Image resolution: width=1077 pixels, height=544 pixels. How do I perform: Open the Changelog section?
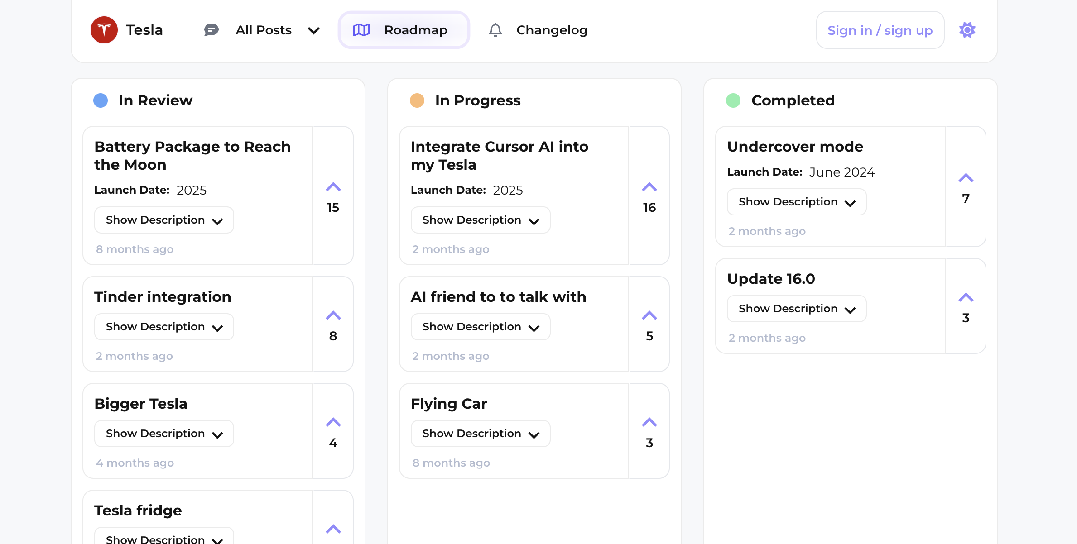[552, 29]
